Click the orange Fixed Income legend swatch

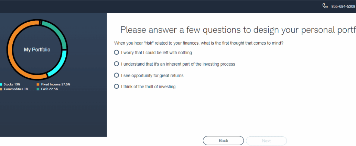pos(38,84)
